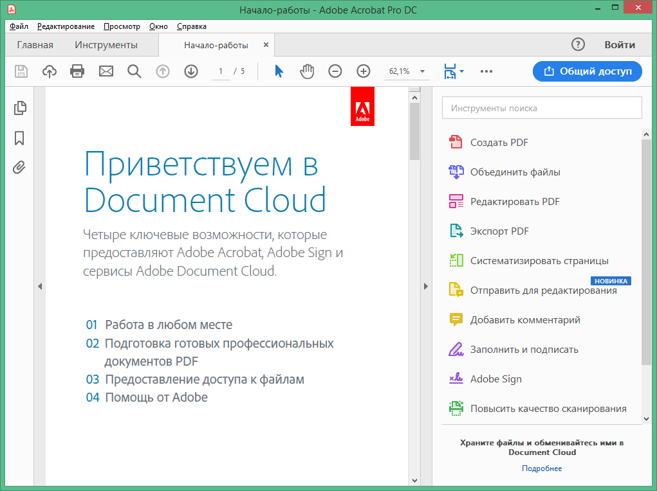
Task: Click the Заполнить и подписать icon
Action: (x=456, y=349)
